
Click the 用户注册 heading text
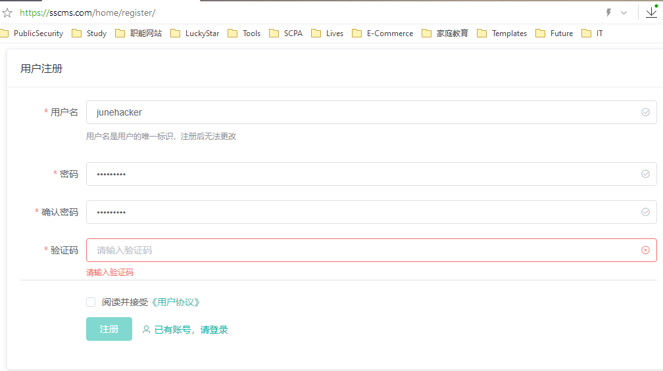41,69
